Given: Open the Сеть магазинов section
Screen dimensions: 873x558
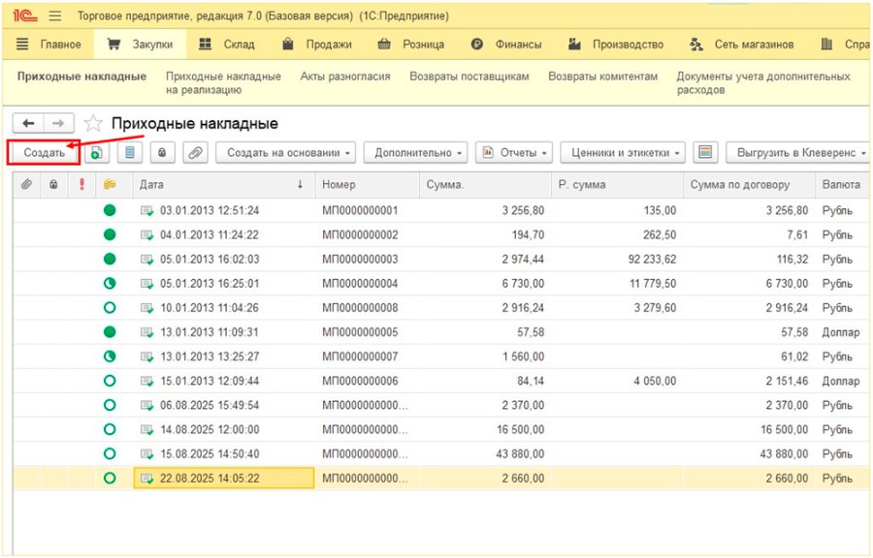Looking at the screenshot, I should click(742, 45).
